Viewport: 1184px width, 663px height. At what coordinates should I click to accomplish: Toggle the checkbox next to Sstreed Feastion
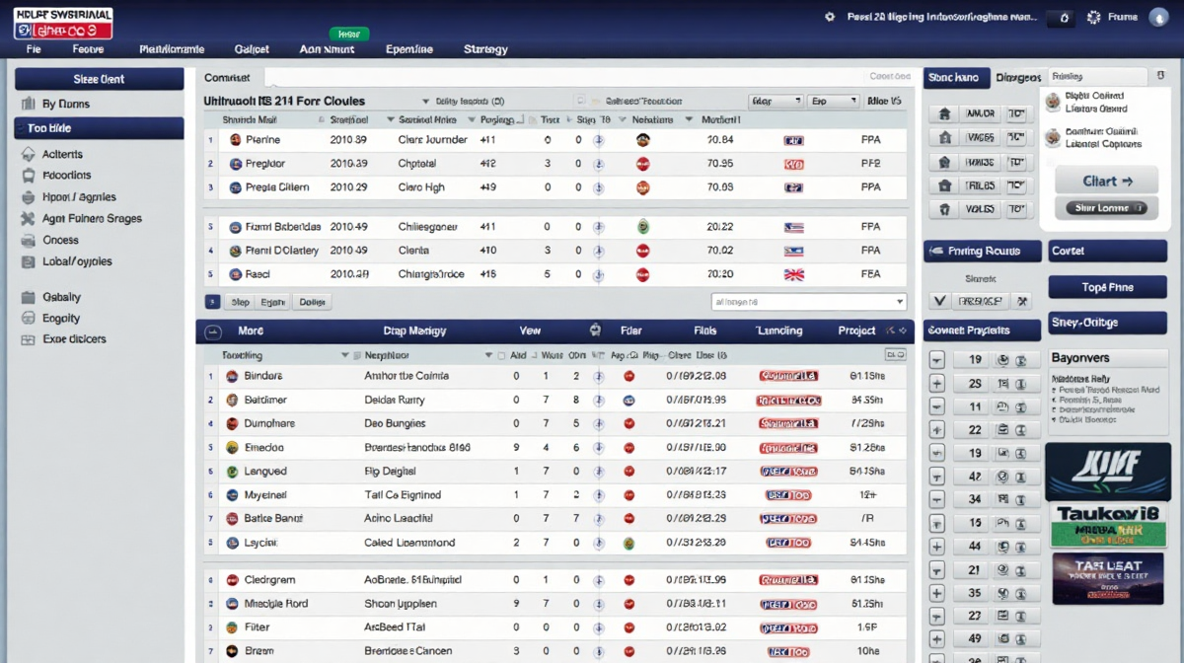click(581, 101)
